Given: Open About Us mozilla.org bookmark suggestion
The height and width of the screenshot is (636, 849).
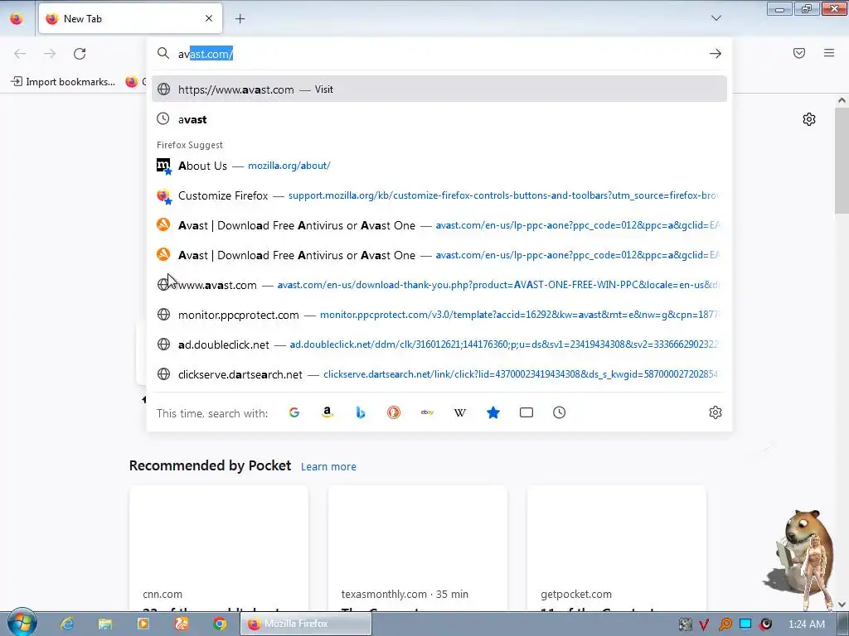Looking at the screenshot, I should tap(439, 166).
